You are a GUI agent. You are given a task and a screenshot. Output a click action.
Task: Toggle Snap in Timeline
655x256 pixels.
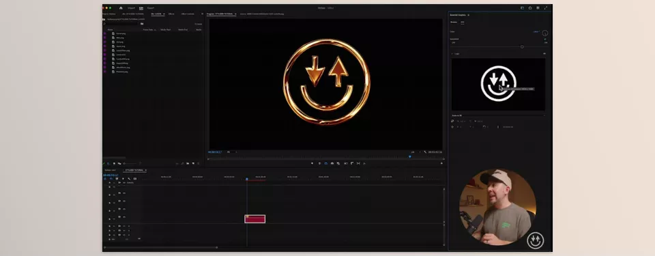(x=111, y=179)
